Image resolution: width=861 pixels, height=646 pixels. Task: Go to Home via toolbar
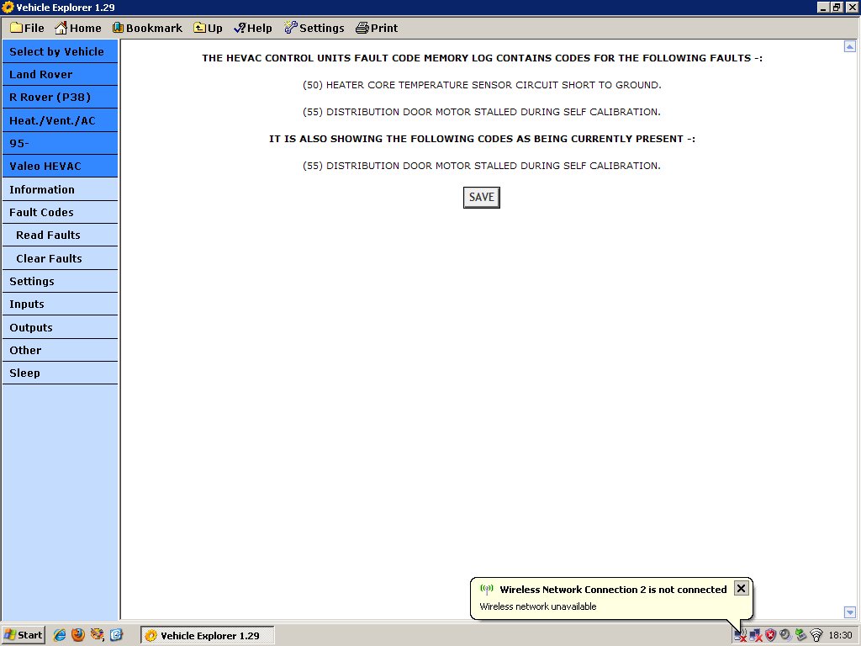[78, 28]
